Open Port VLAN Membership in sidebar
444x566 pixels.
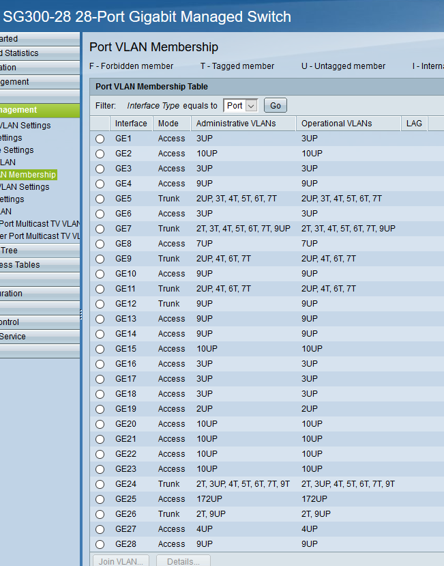click(28, 175)
